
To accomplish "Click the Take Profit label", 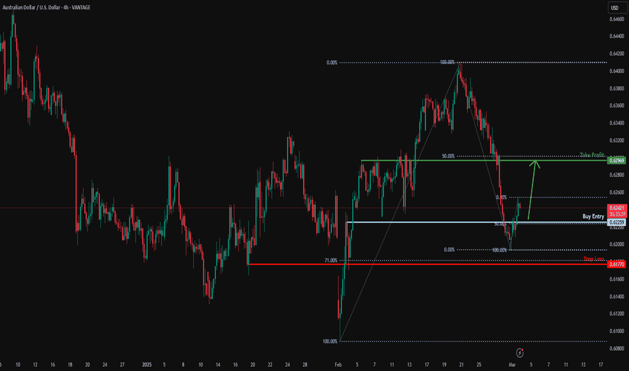I will click(x=592, y=155).
